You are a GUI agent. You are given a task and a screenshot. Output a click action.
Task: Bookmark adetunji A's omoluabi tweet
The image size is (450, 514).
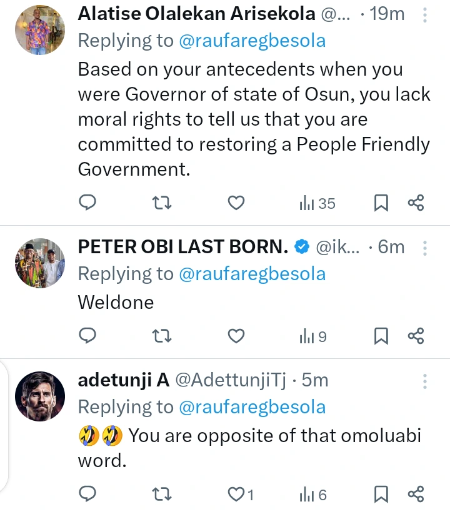(381, 495)
